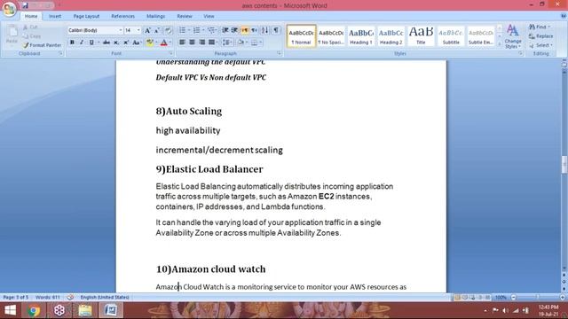Open the Font dialog launcher
Screen dimensions: 568x319
pos(170,53)
